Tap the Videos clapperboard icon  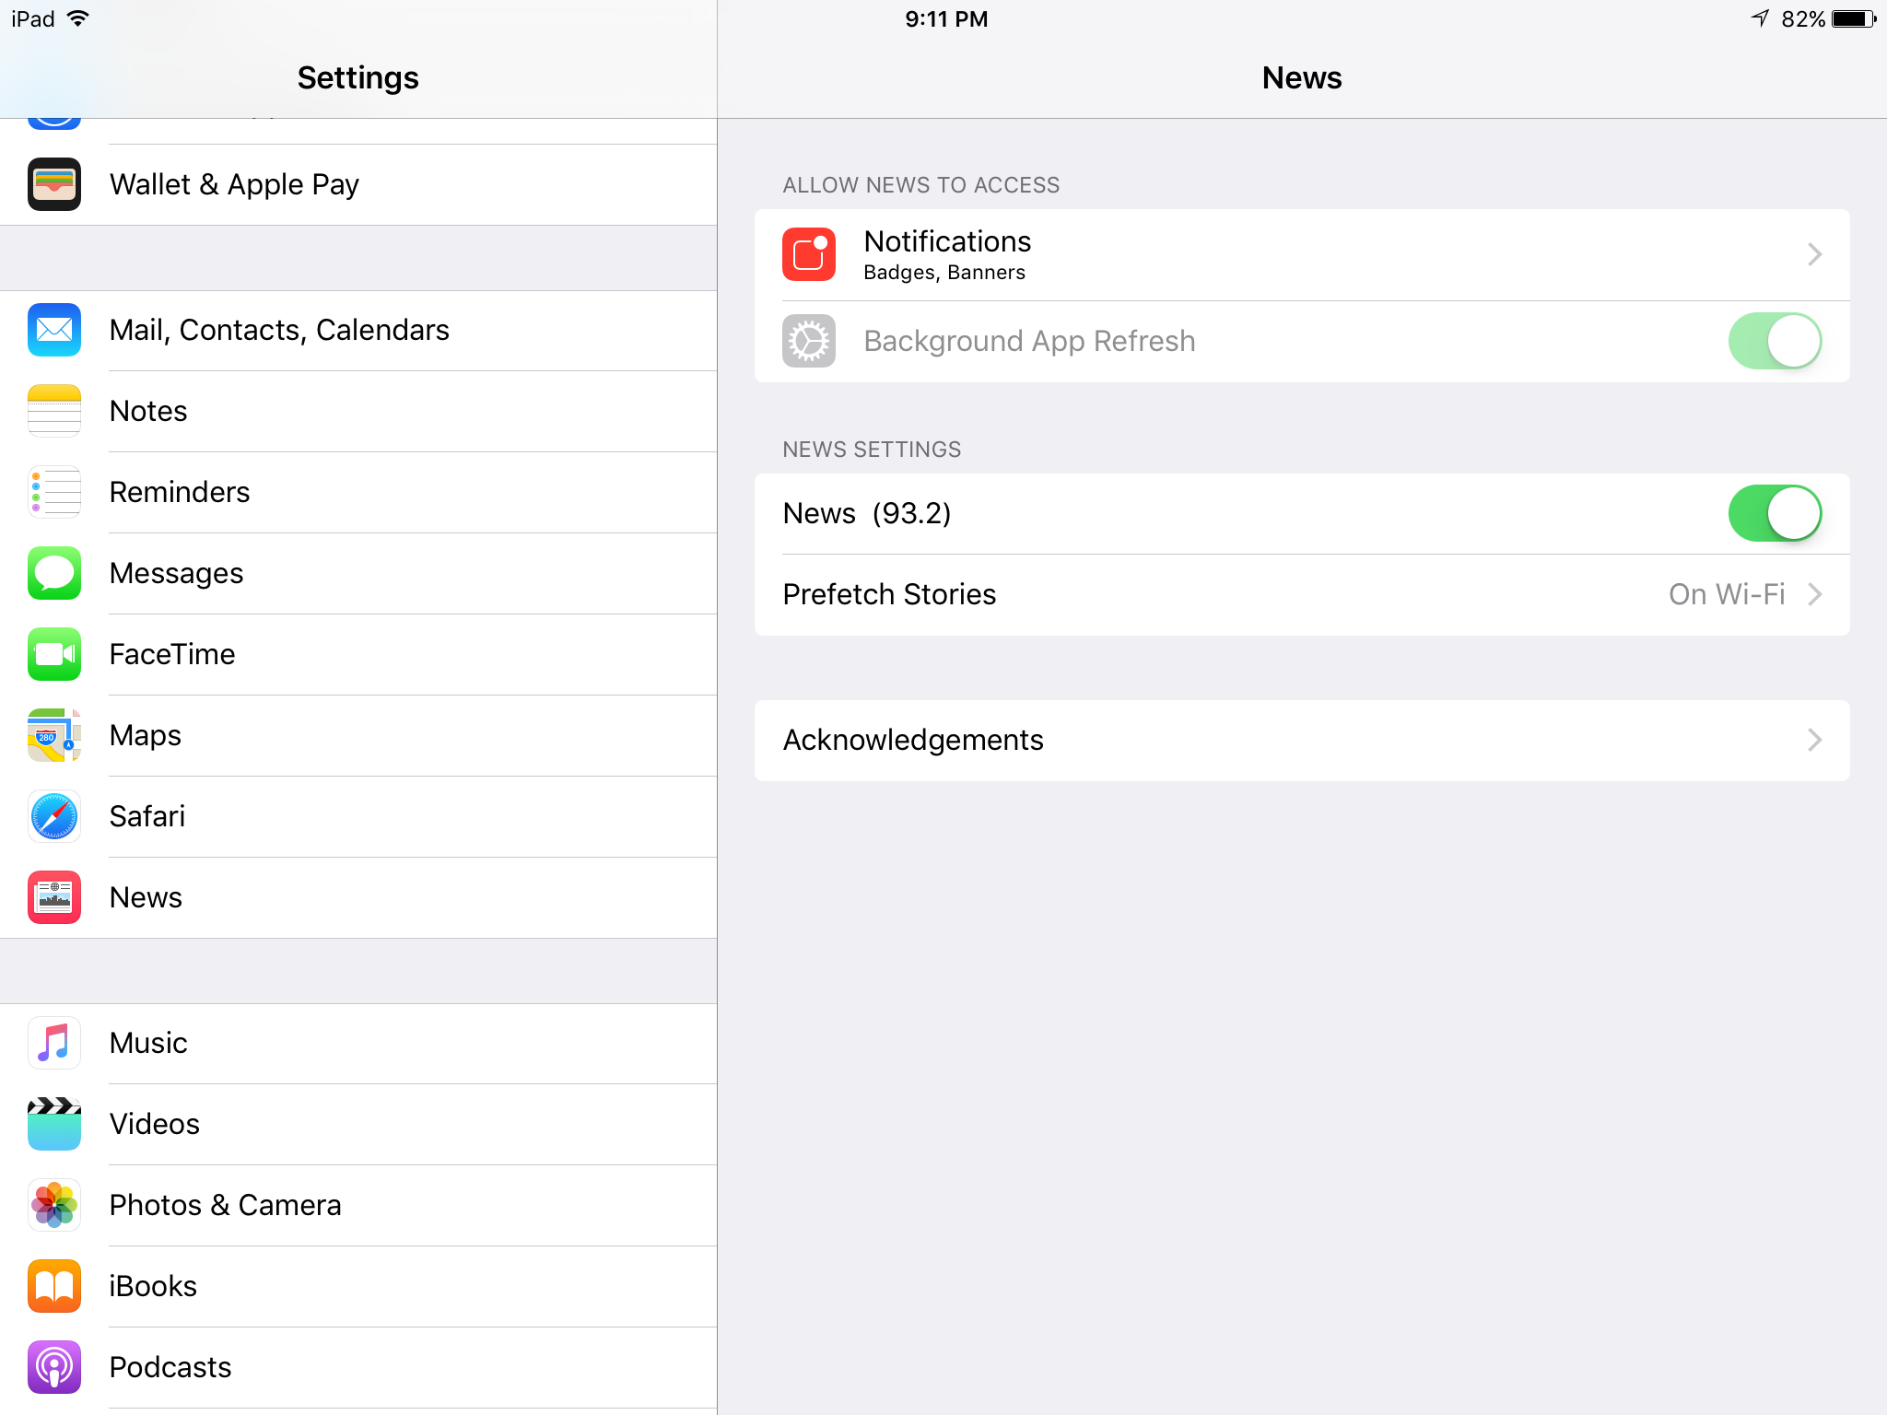coord(54,1124)
